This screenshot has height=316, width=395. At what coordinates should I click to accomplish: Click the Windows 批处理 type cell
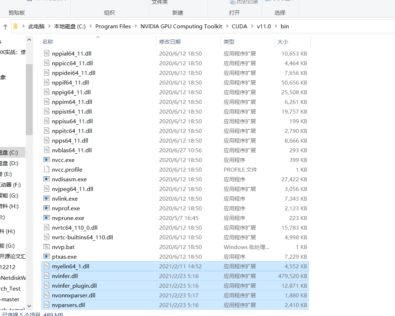click(246, 247)
